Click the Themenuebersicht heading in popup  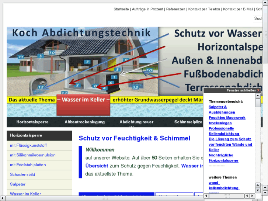tap(226, 102)
